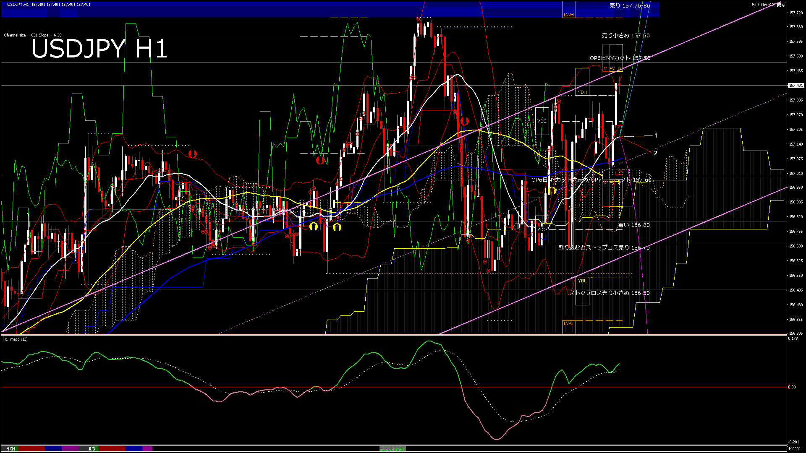
Task: Click the second yellow up-arrow signal marker
Action: pyautogui.click(x=337, y=227)
